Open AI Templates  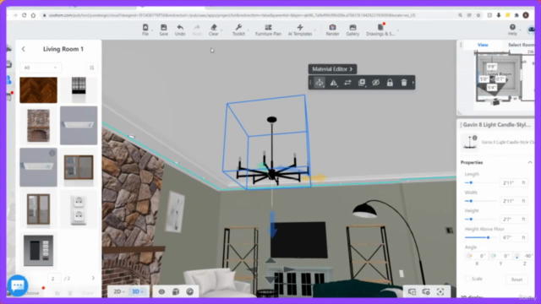[300, 30]
